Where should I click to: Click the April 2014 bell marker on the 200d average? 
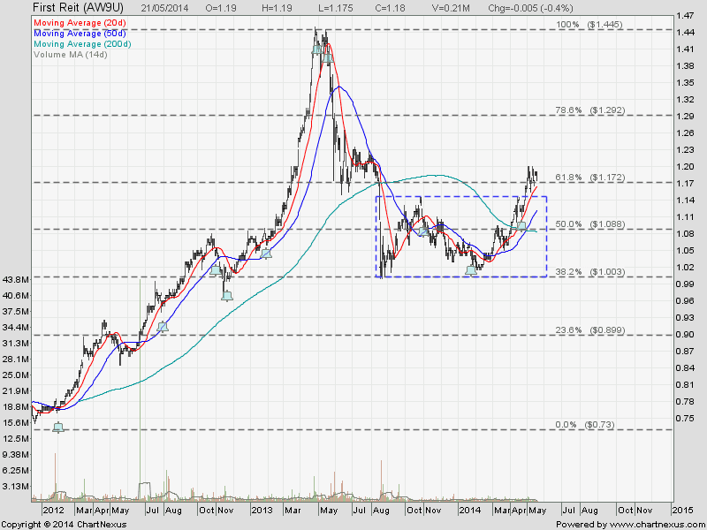coord(521,226)
